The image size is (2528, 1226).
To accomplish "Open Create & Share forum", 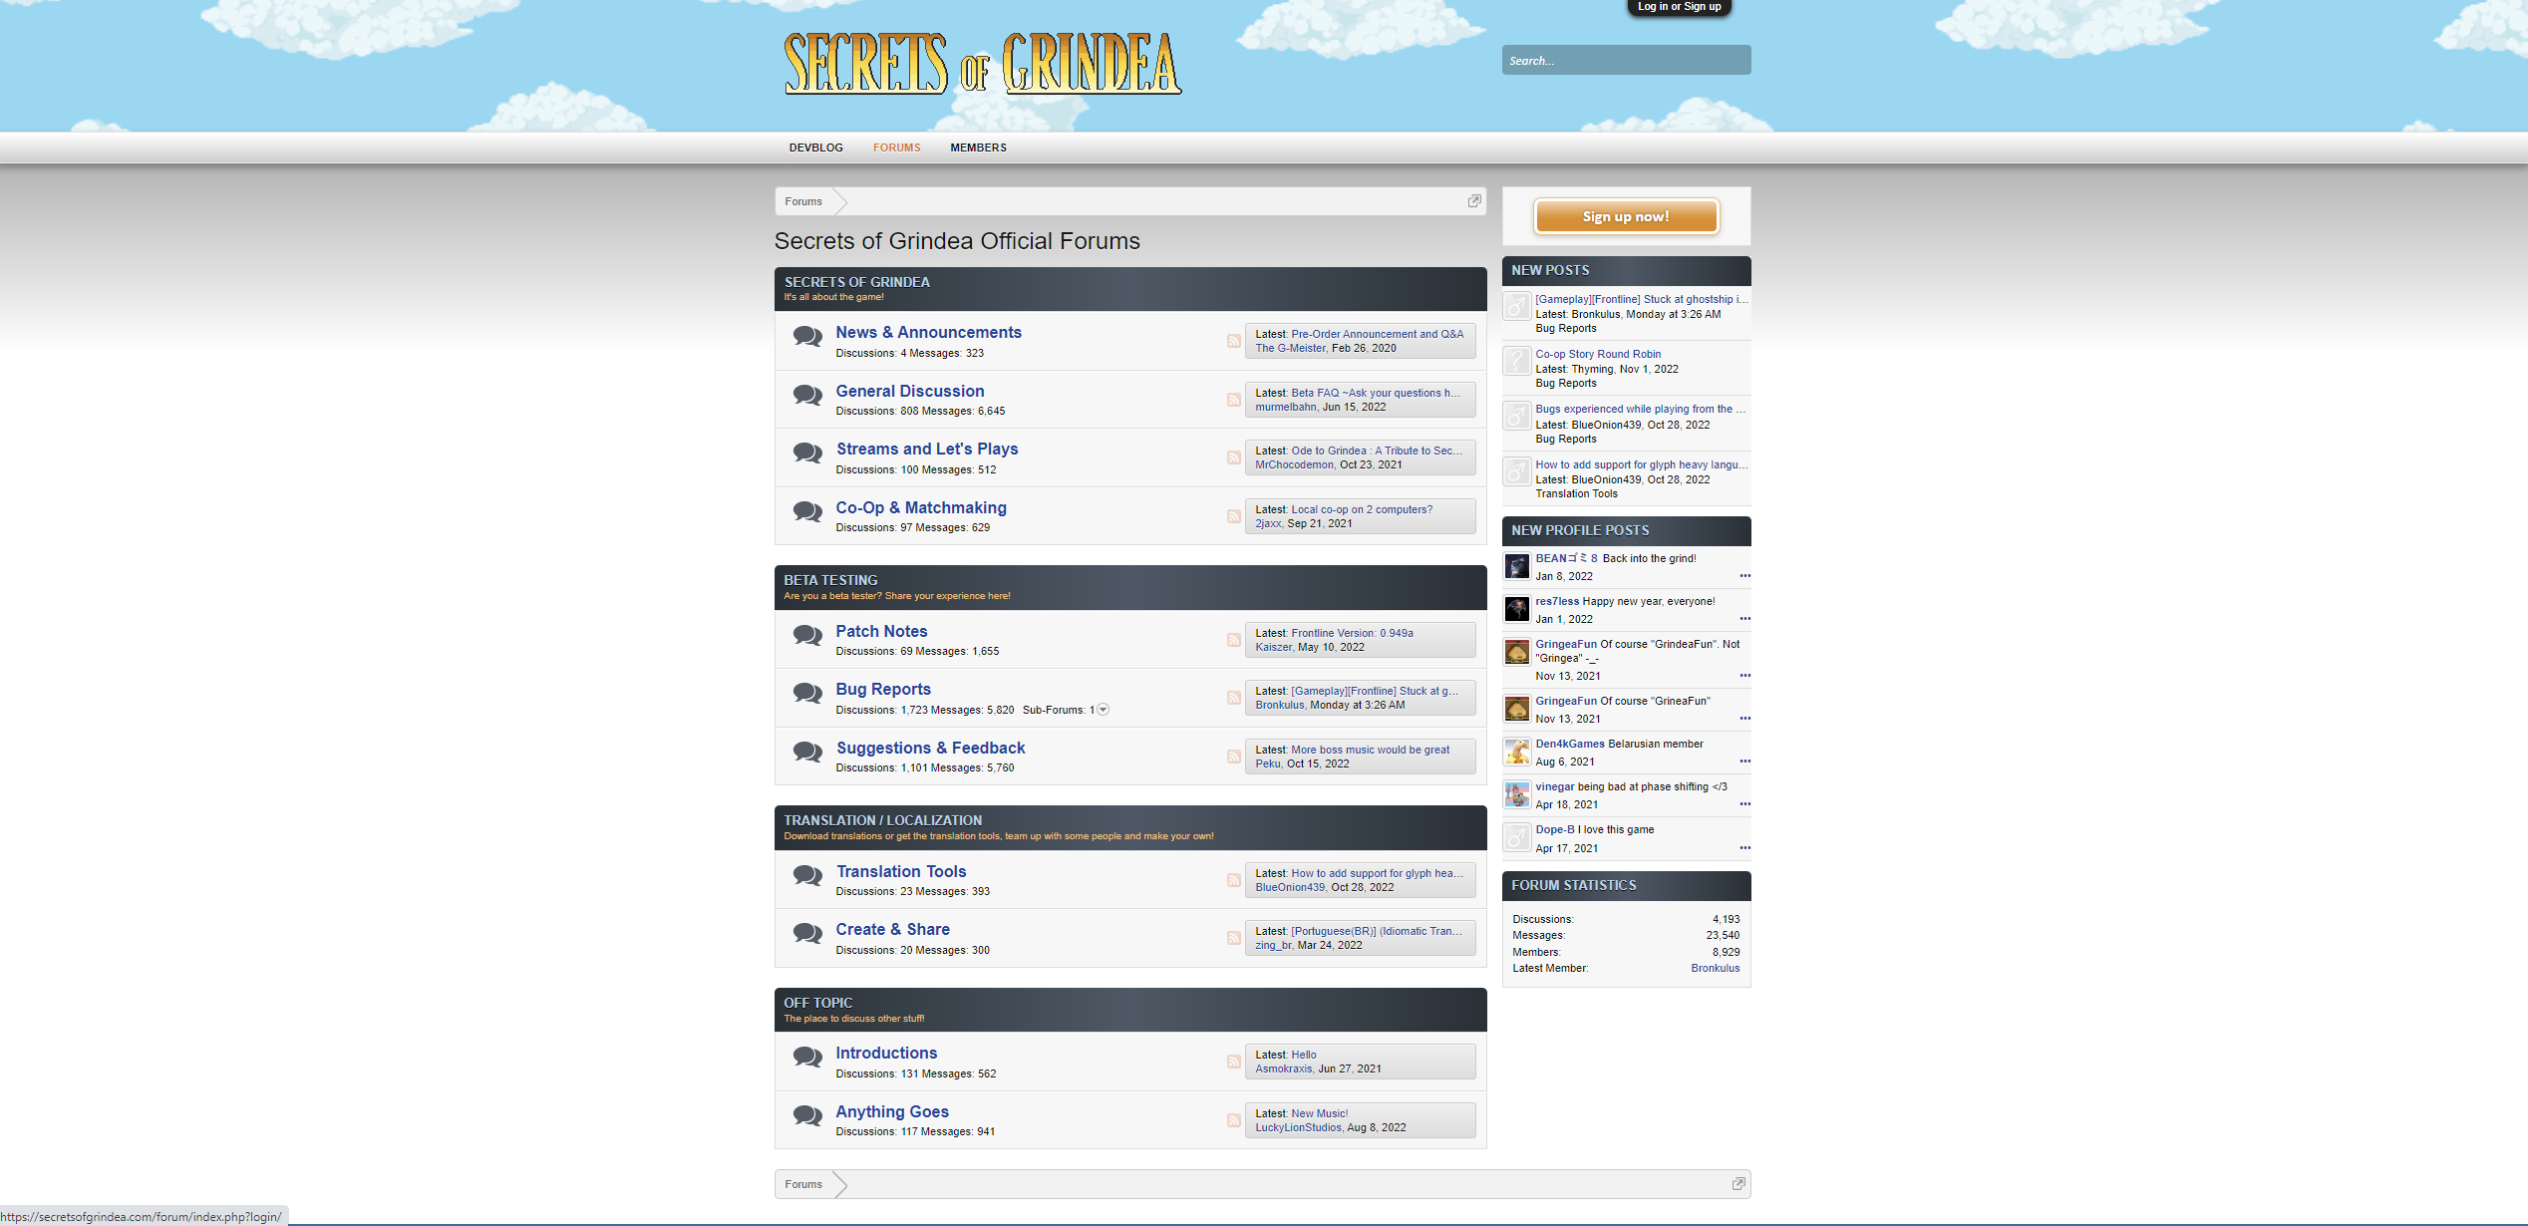I will click(x=892, y=929).
